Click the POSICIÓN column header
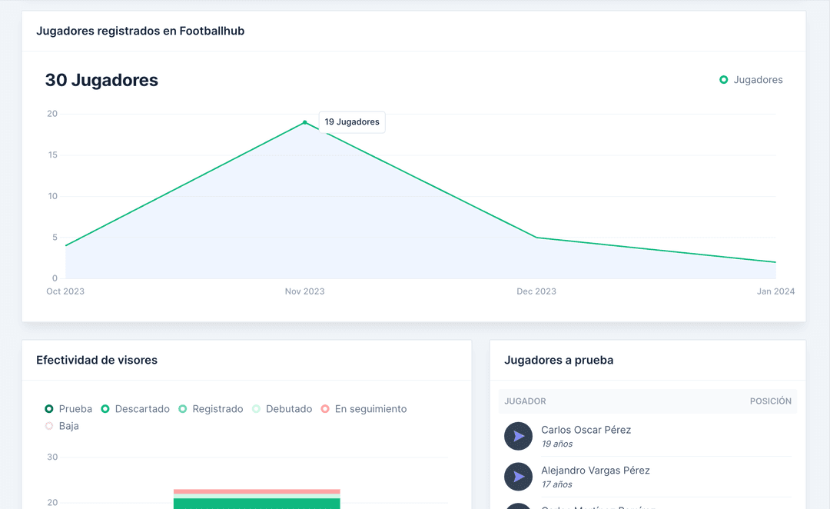Image resolution: width=830 pixels, height=509 pixels. (770, 401)
